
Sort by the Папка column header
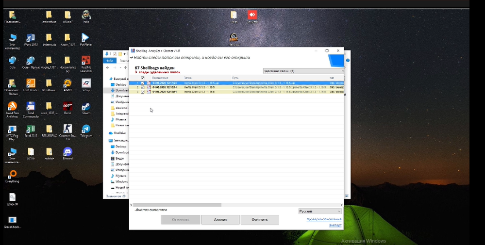pos(188,78)
